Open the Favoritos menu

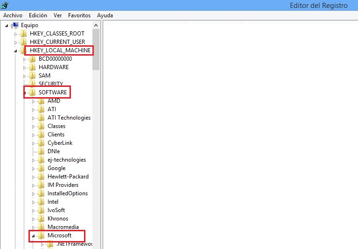point(79,15)
